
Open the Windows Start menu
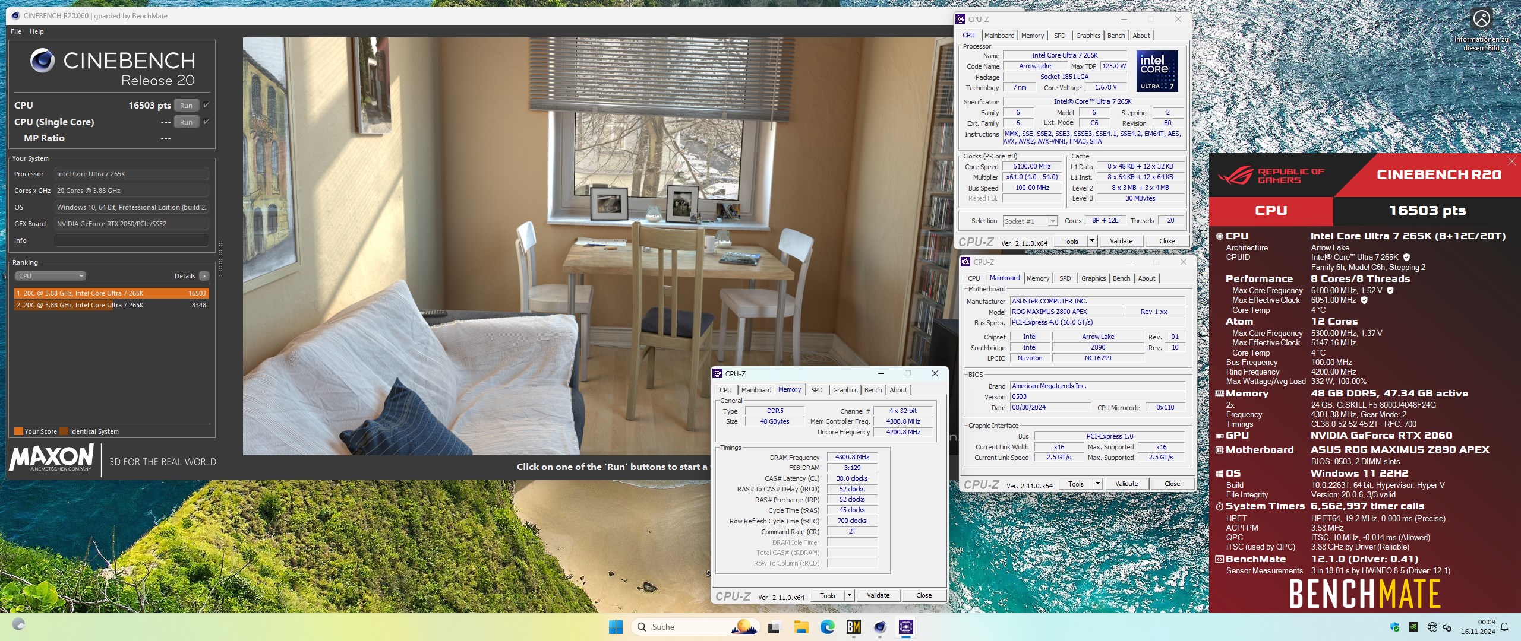click(616, 627)
